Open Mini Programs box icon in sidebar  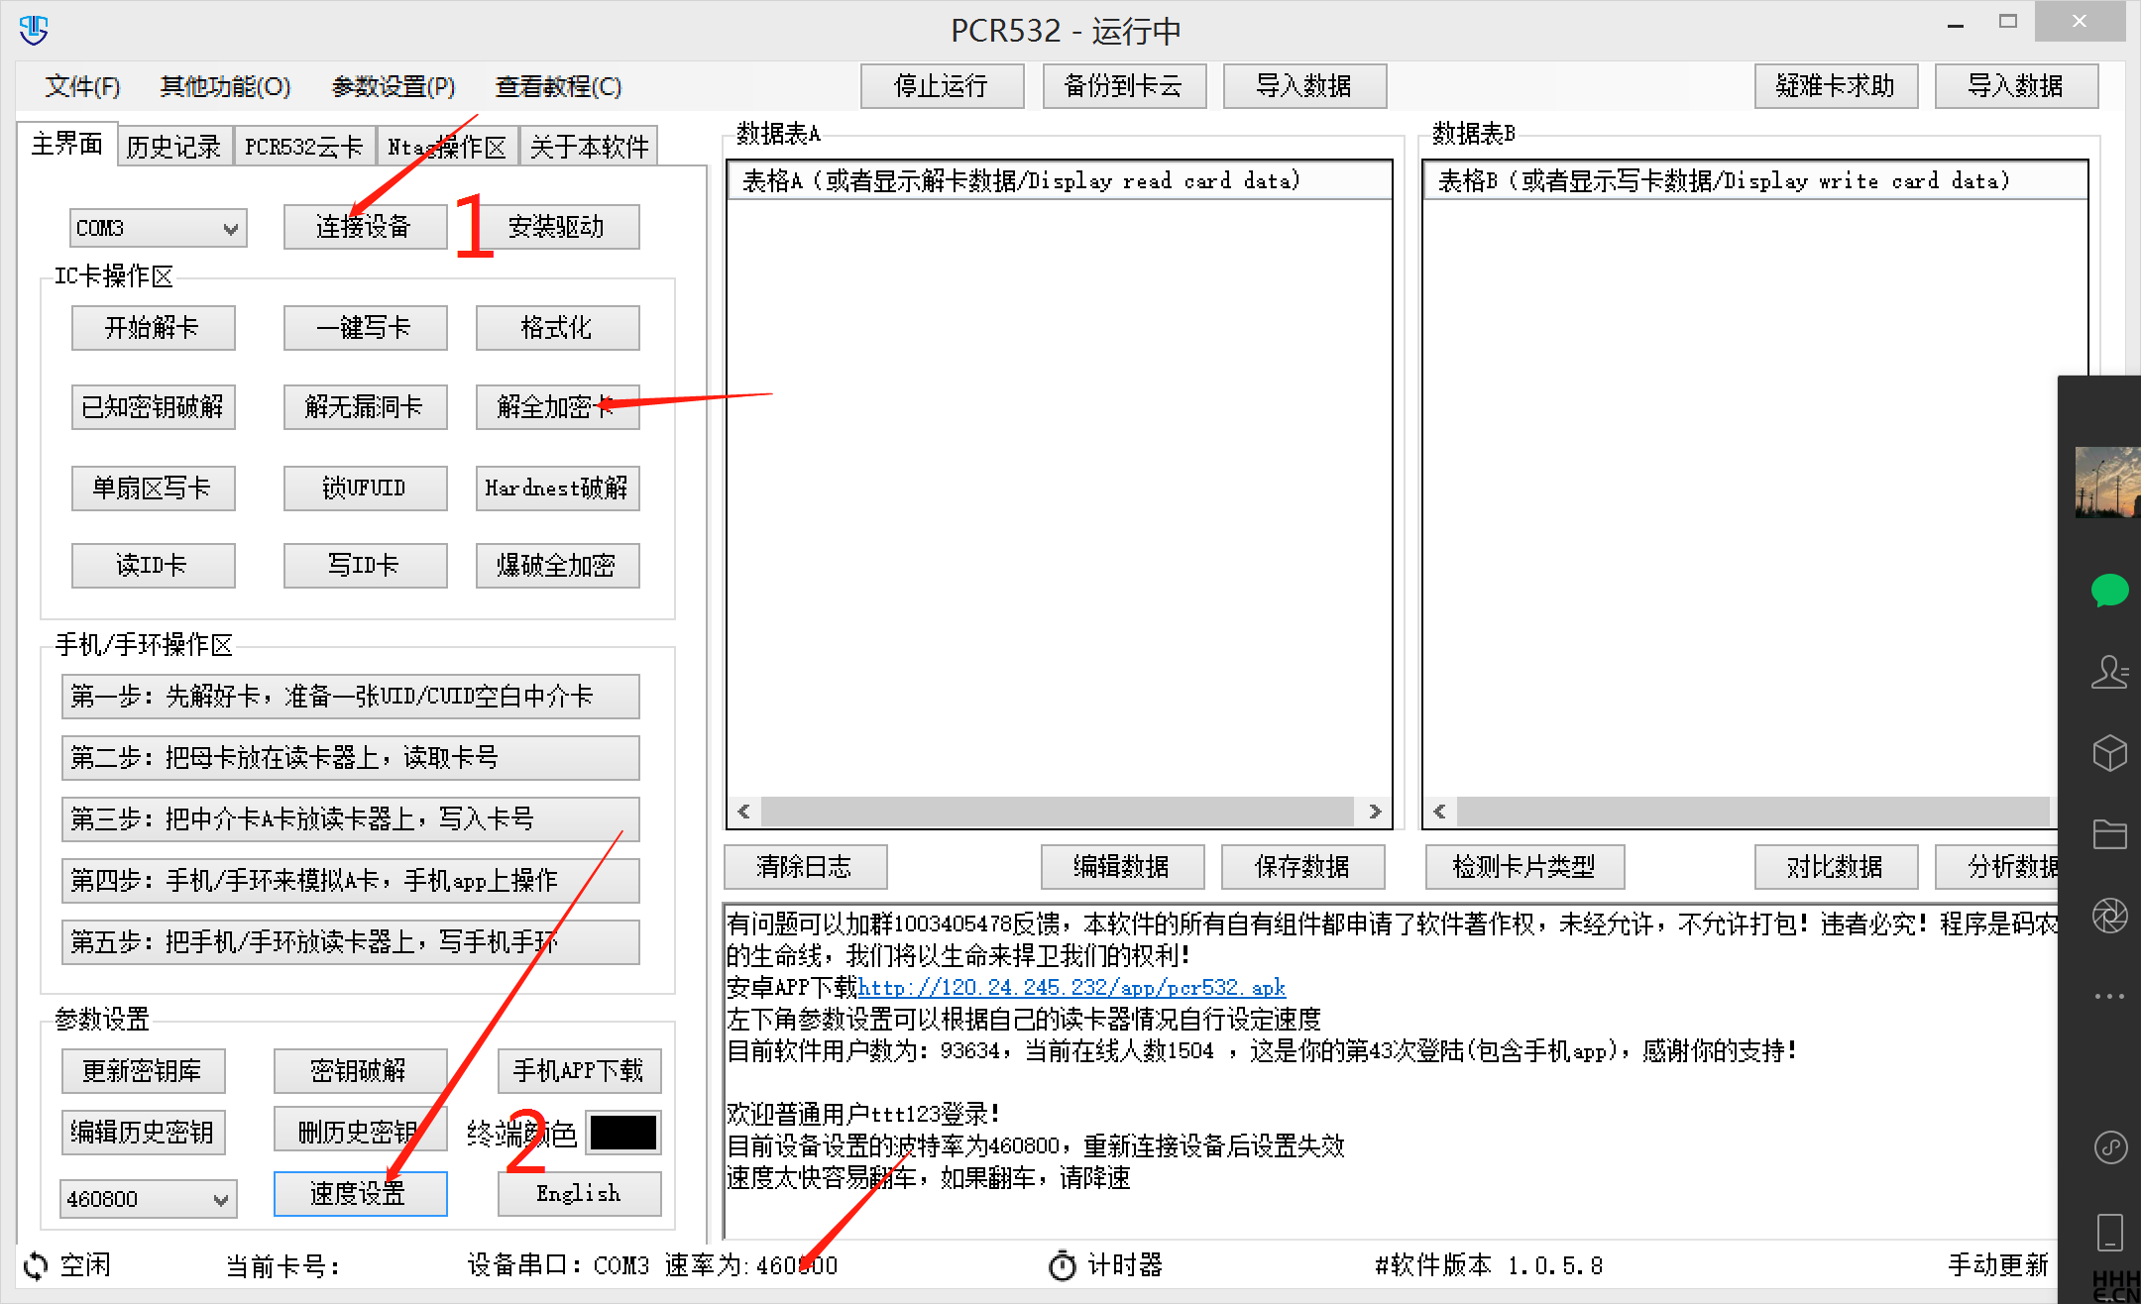coord(2109,753)
